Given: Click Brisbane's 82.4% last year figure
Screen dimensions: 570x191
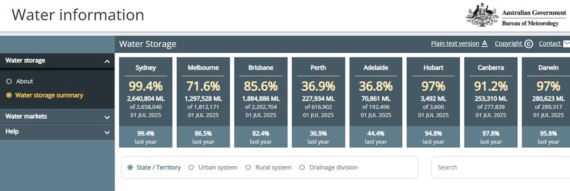Looking at the screenshot, I should (x=261, y=134).
